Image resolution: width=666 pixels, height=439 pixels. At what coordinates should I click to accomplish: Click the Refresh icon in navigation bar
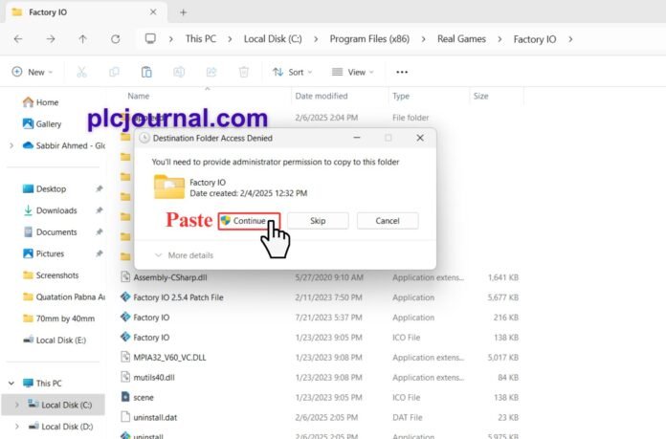pos(116,39)
